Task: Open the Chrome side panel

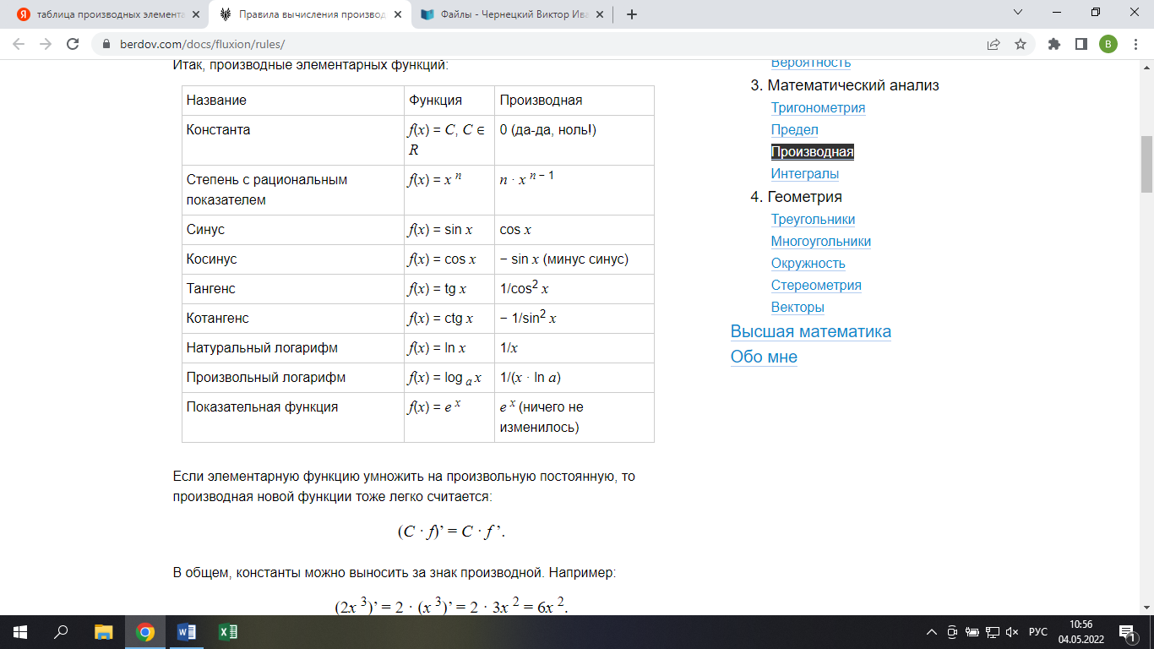Action: pos(1081,44)
